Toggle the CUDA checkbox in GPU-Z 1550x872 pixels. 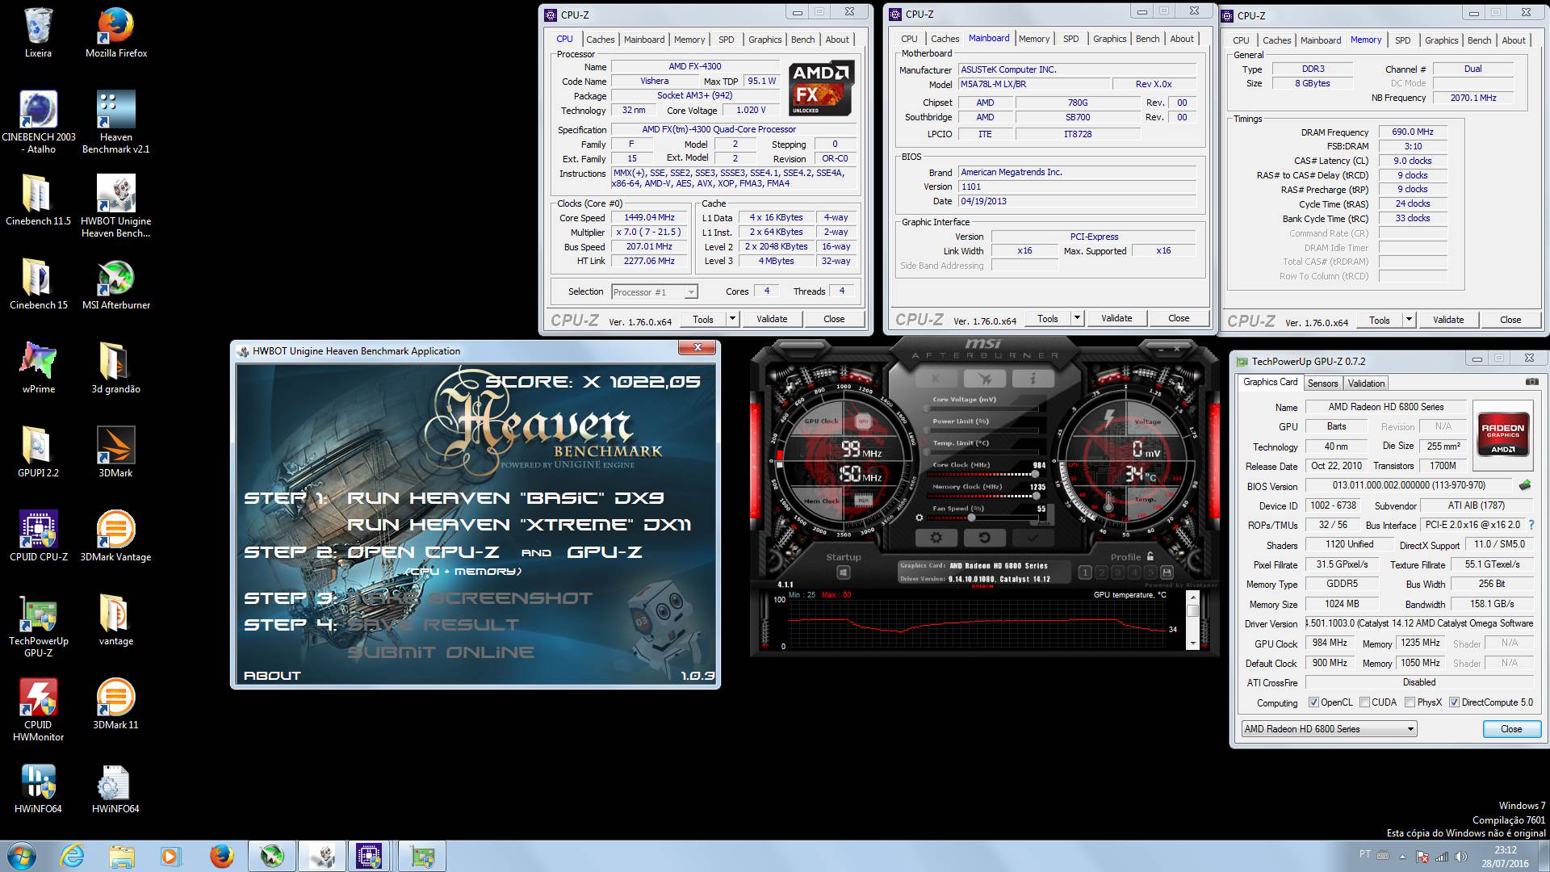click(1364, 702)
